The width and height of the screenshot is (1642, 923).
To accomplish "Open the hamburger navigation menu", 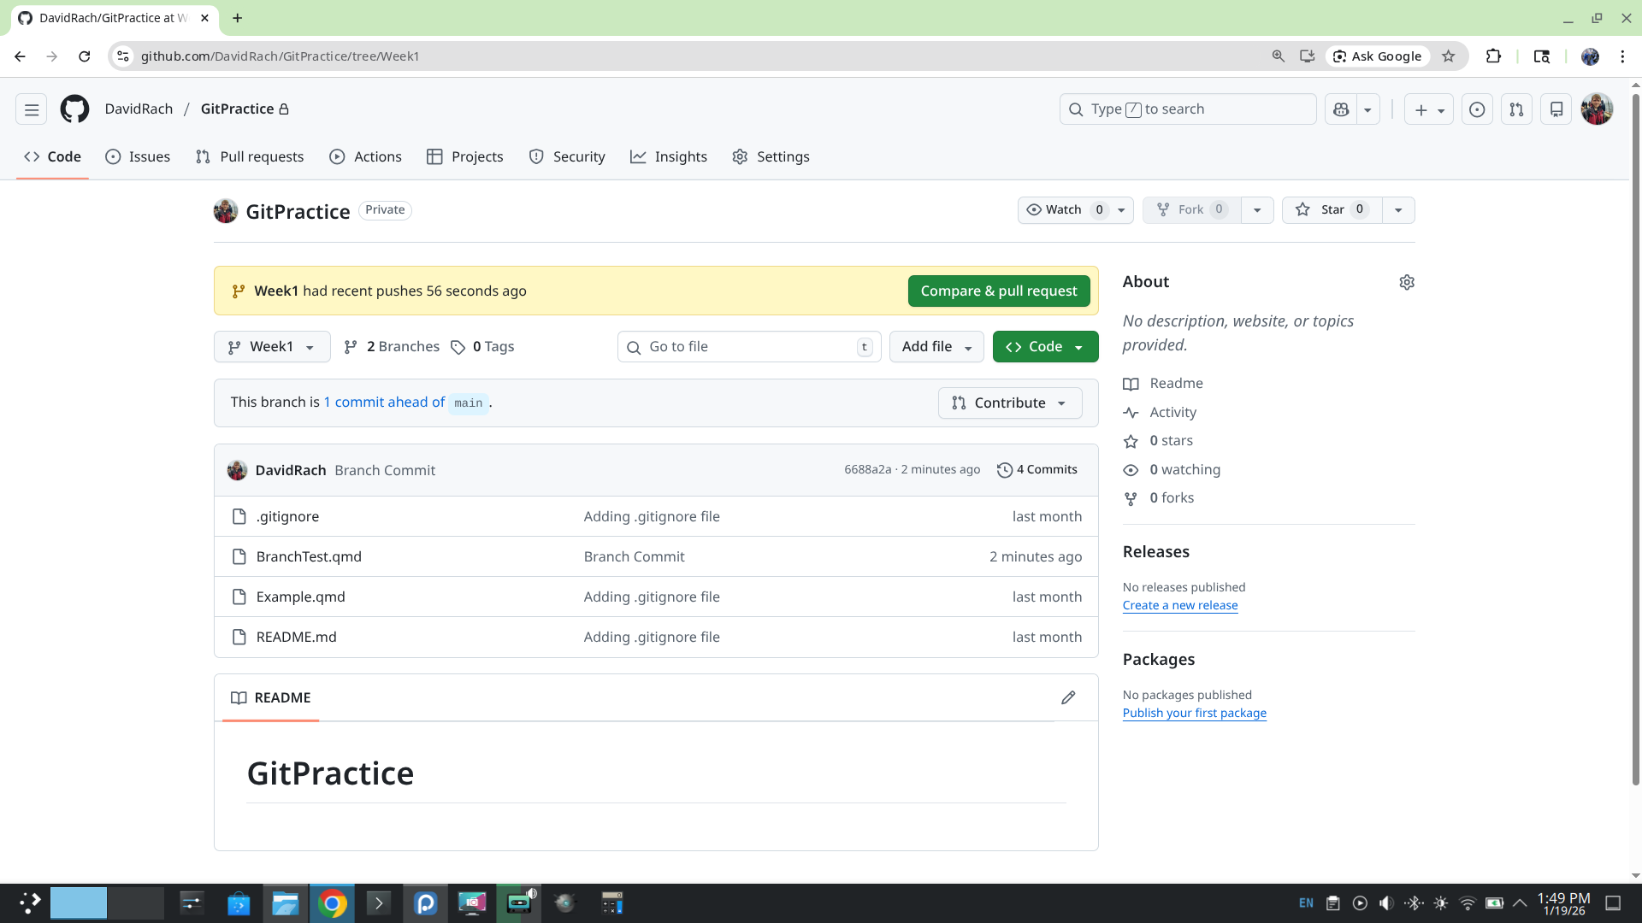I will (32, 109).
